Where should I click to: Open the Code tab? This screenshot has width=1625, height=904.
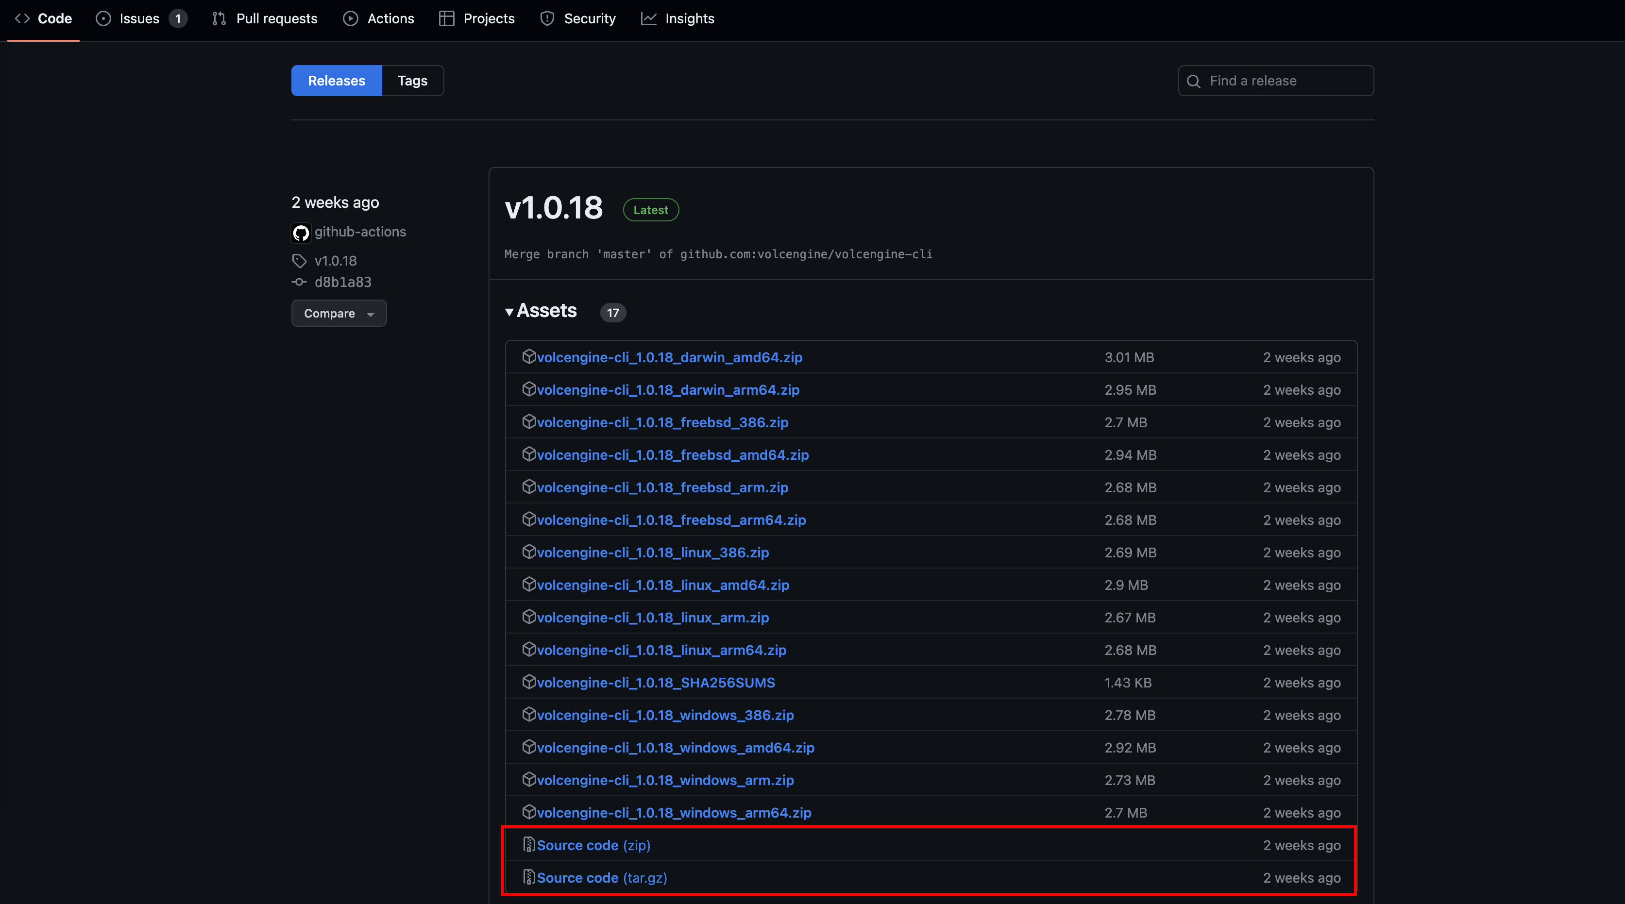click(x=43, y=19)
